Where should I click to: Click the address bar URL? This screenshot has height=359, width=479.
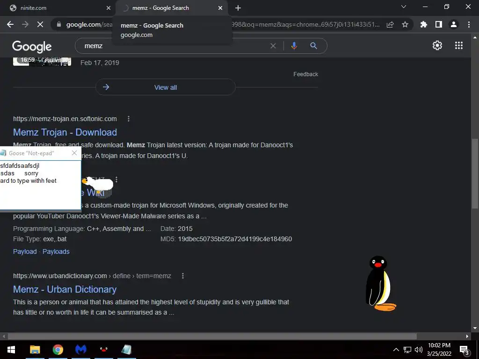tap(223, 24)
